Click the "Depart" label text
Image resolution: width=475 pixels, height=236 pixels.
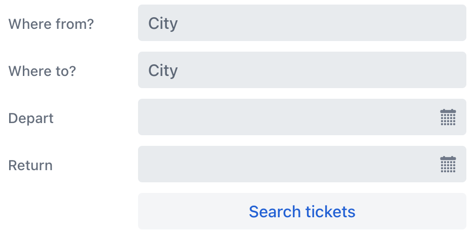(31, 118)
